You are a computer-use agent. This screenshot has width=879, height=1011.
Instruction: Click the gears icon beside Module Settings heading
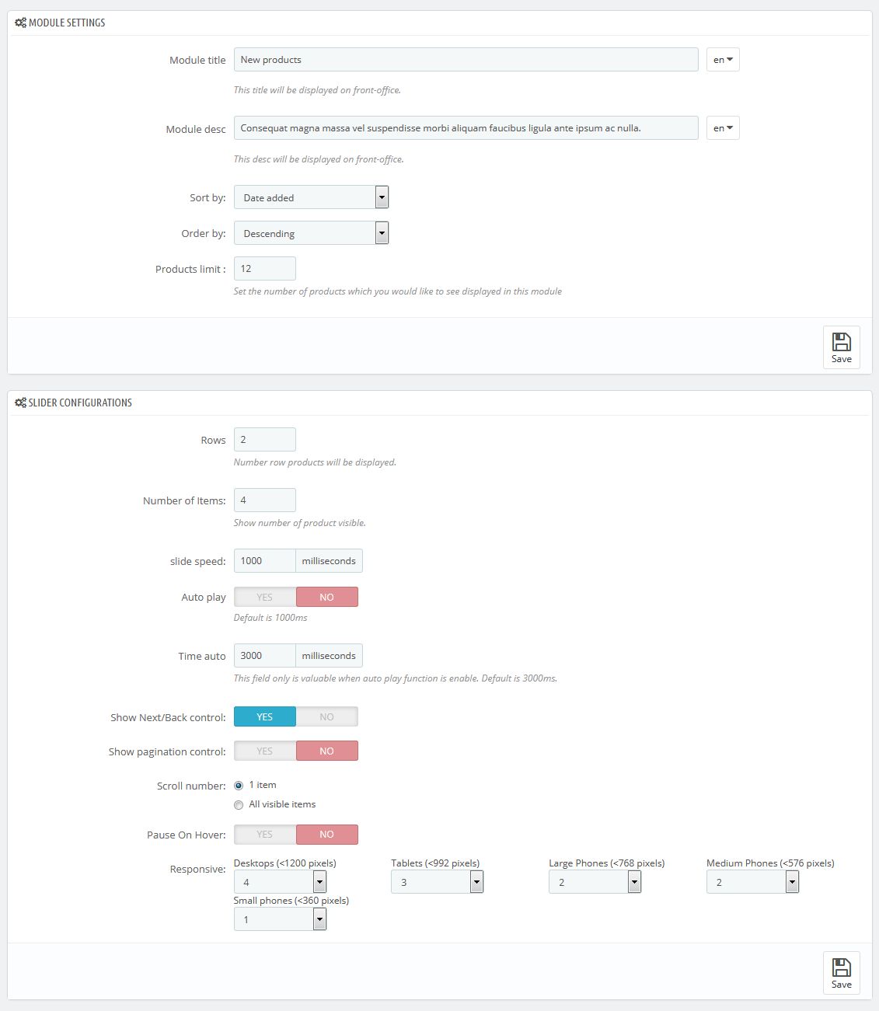20,23
